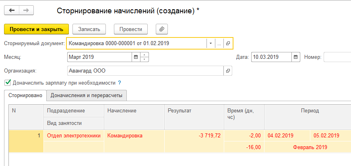This screenshot has width=351, height=166.
Task: Open the Дата calendar picker icon
Action: coord(296,57)
